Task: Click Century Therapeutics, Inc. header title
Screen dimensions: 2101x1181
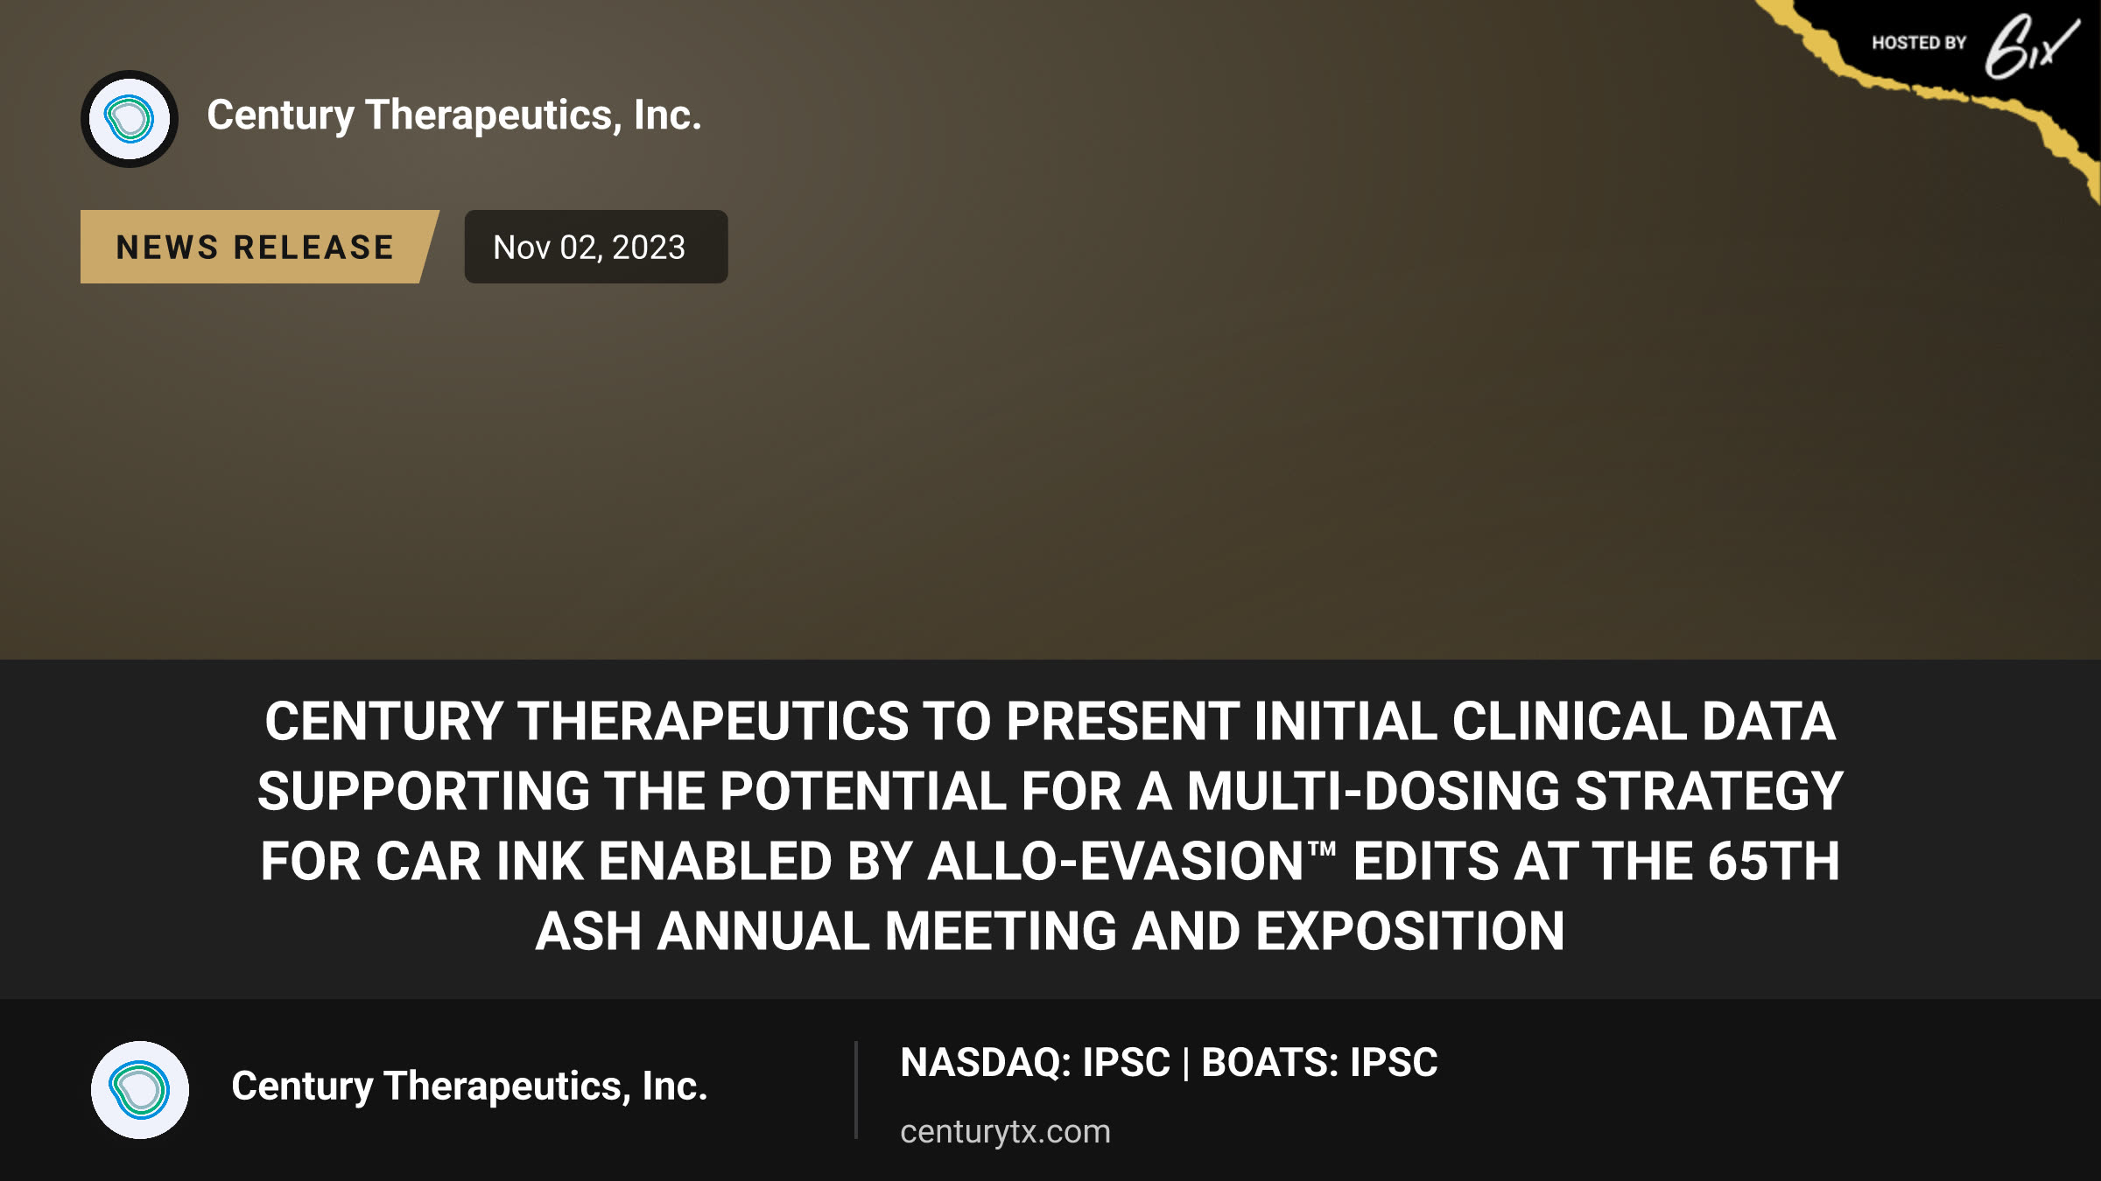Action: click(x=454, y=115)
